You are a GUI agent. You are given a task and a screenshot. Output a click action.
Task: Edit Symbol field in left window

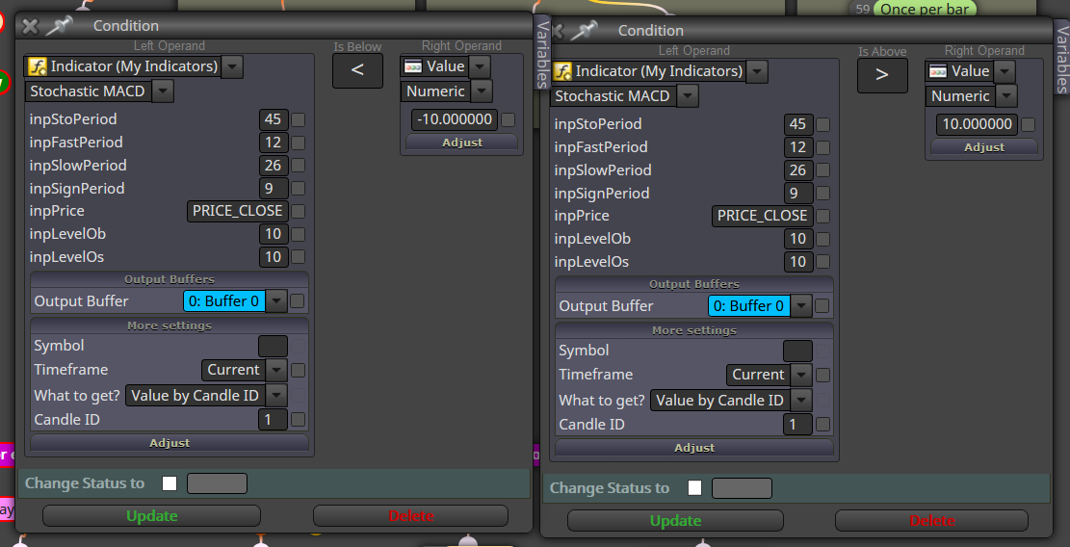tap(273, 346)
